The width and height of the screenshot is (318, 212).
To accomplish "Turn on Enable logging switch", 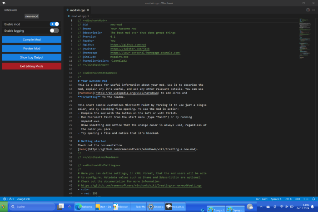I will [54, 30].
